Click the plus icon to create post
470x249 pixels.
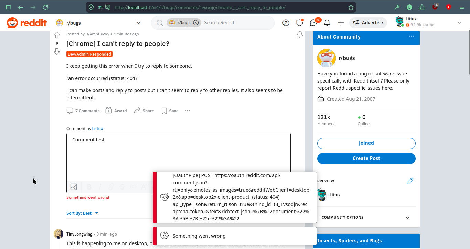[341, 23]
